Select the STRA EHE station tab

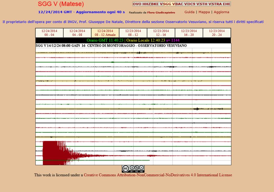[221, 4]
